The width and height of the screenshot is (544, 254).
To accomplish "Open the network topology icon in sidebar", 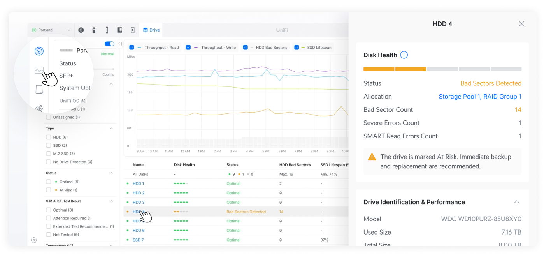I will tap(39, 108).
